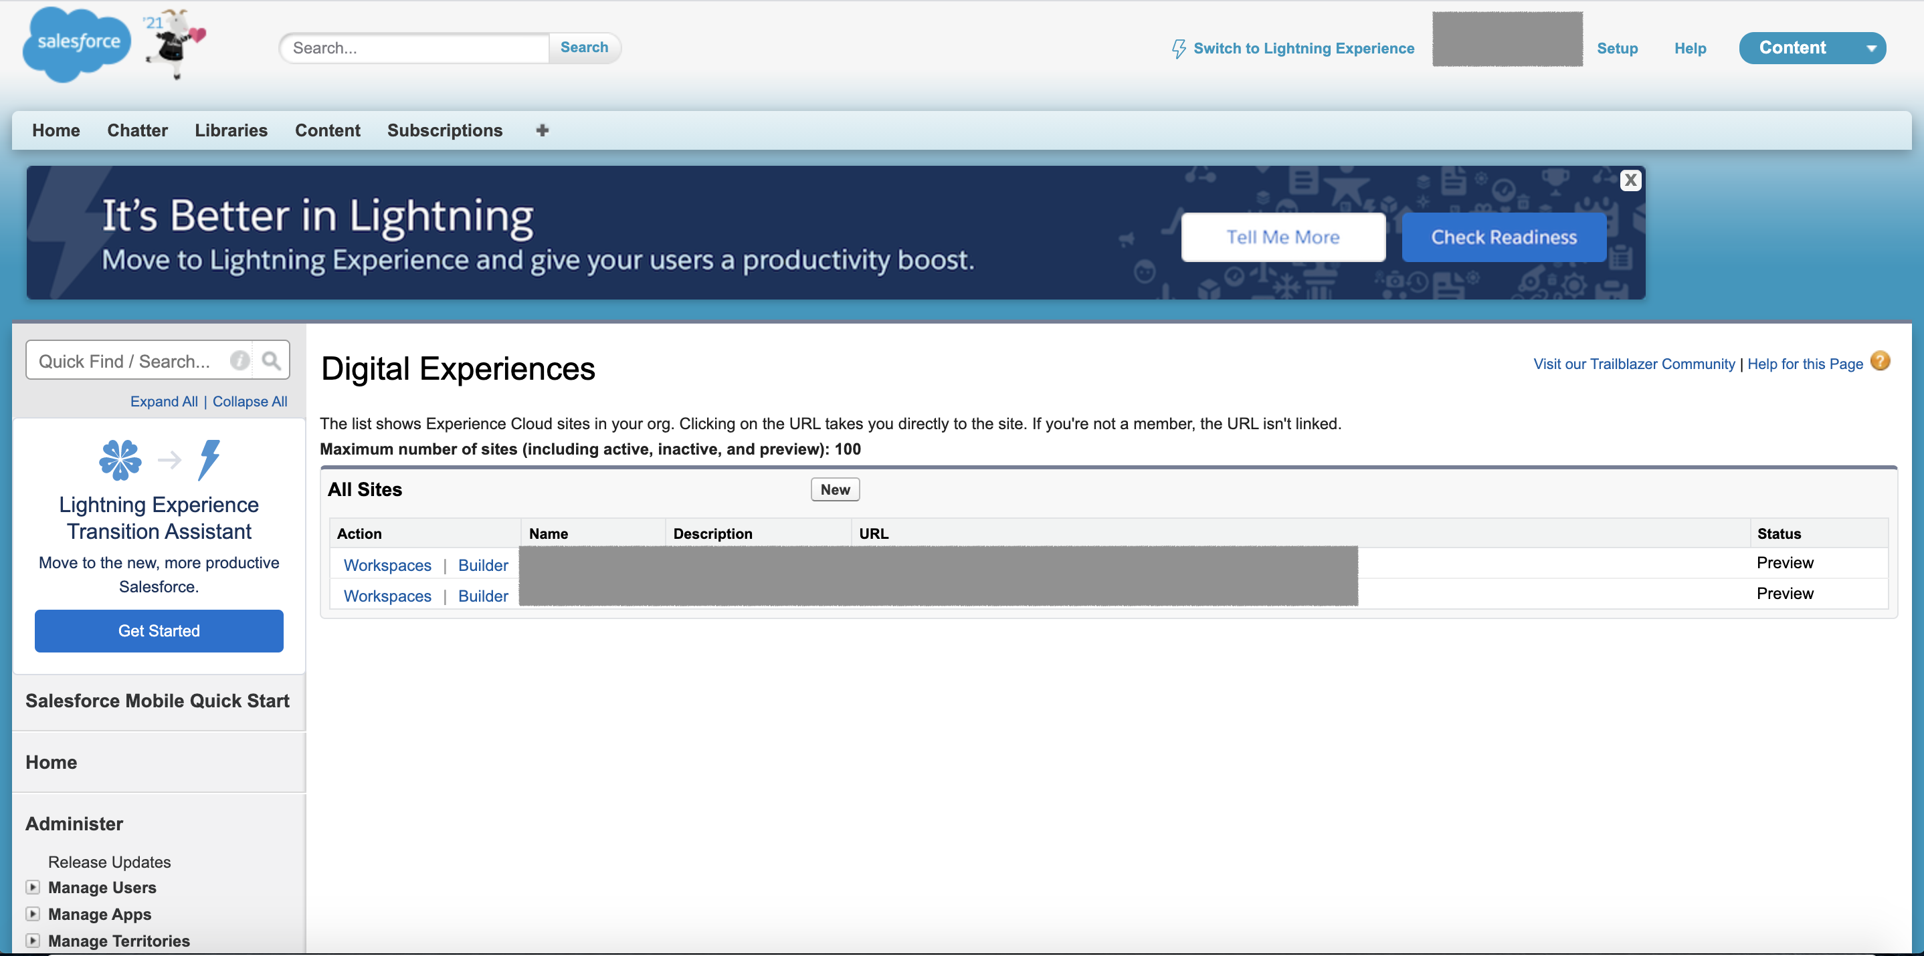Open the Content app dropdown menu
Screen dimensions: 1924x956
[1812, 47]
